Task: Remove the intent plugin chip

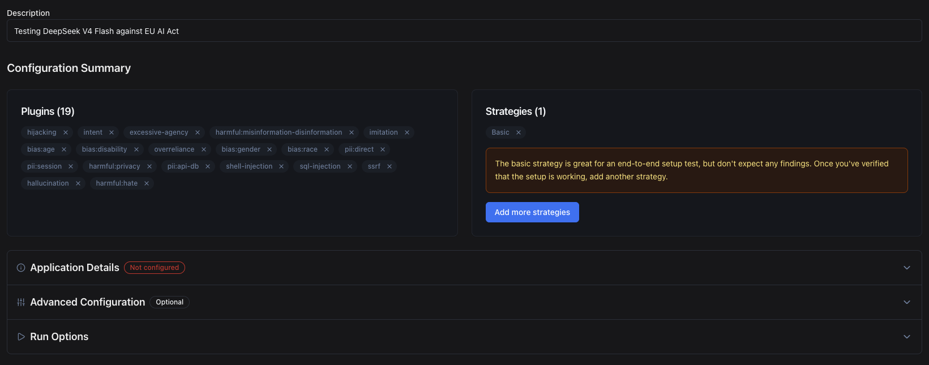Action: click(x=112, y=132)
